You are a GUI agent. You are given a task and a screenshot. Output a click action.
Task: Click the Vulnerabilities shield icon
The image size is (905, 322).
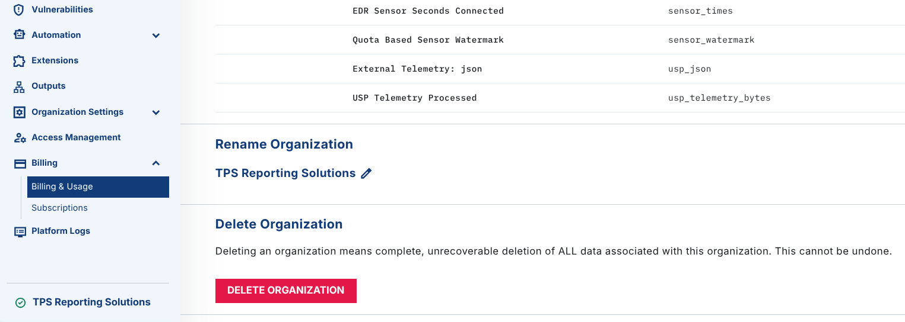click(x=20, y=9)
